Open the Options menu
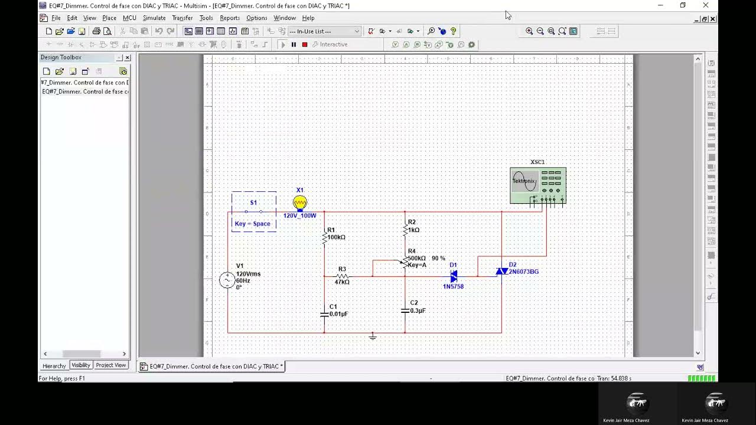Image resolution: width=756 pixels, height=425 pixels. [x=256, y=18]
